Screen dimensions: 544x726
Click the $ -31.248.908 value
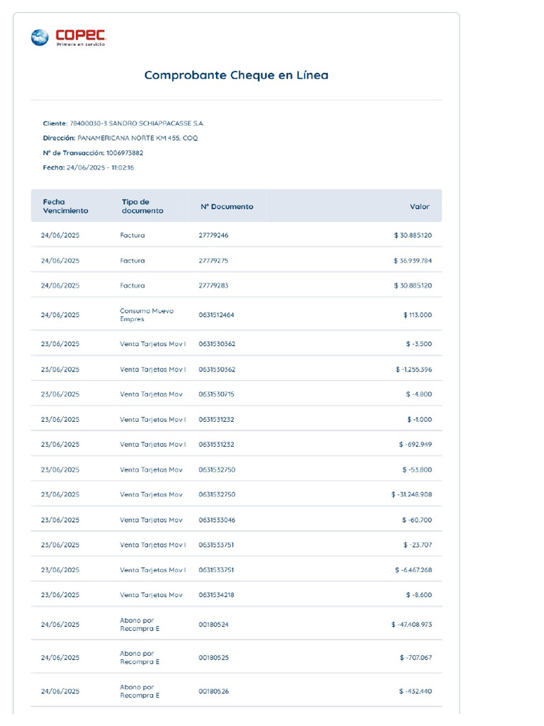coord(412,495)
